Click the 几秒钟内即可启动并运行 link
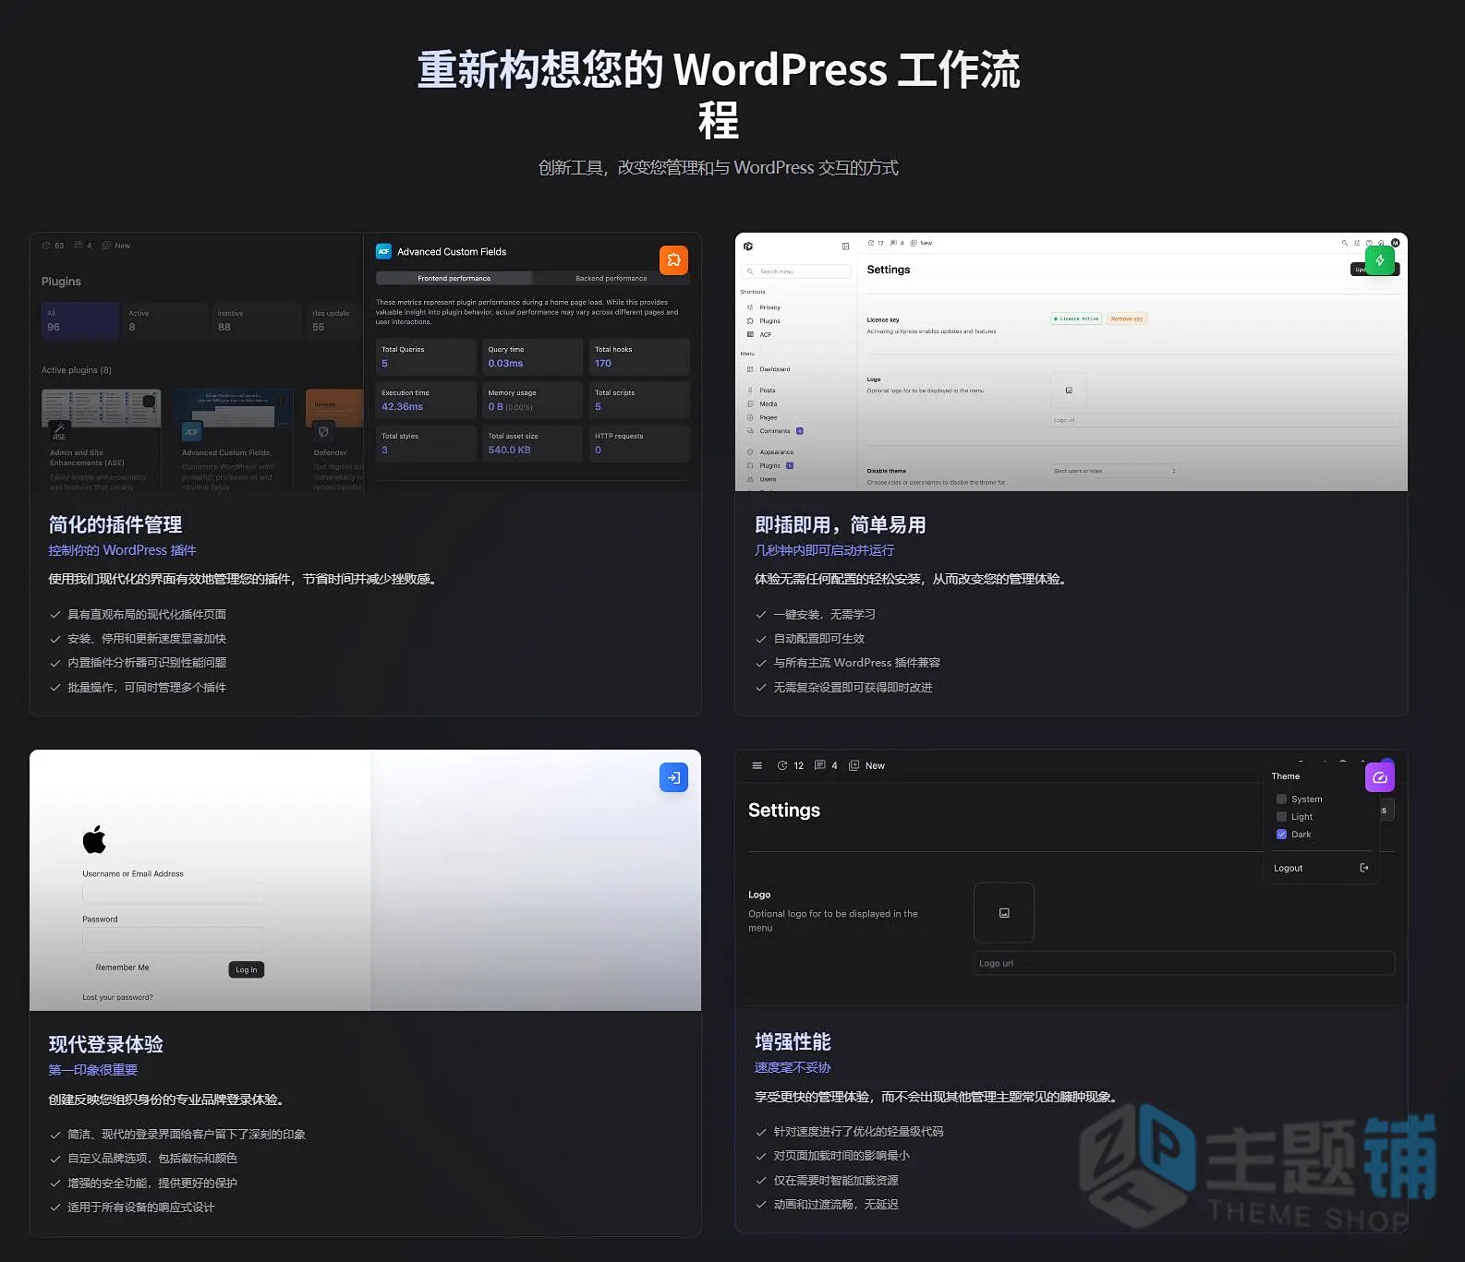The height and width of the screenshot is (1262, 1465). point(824,550)
